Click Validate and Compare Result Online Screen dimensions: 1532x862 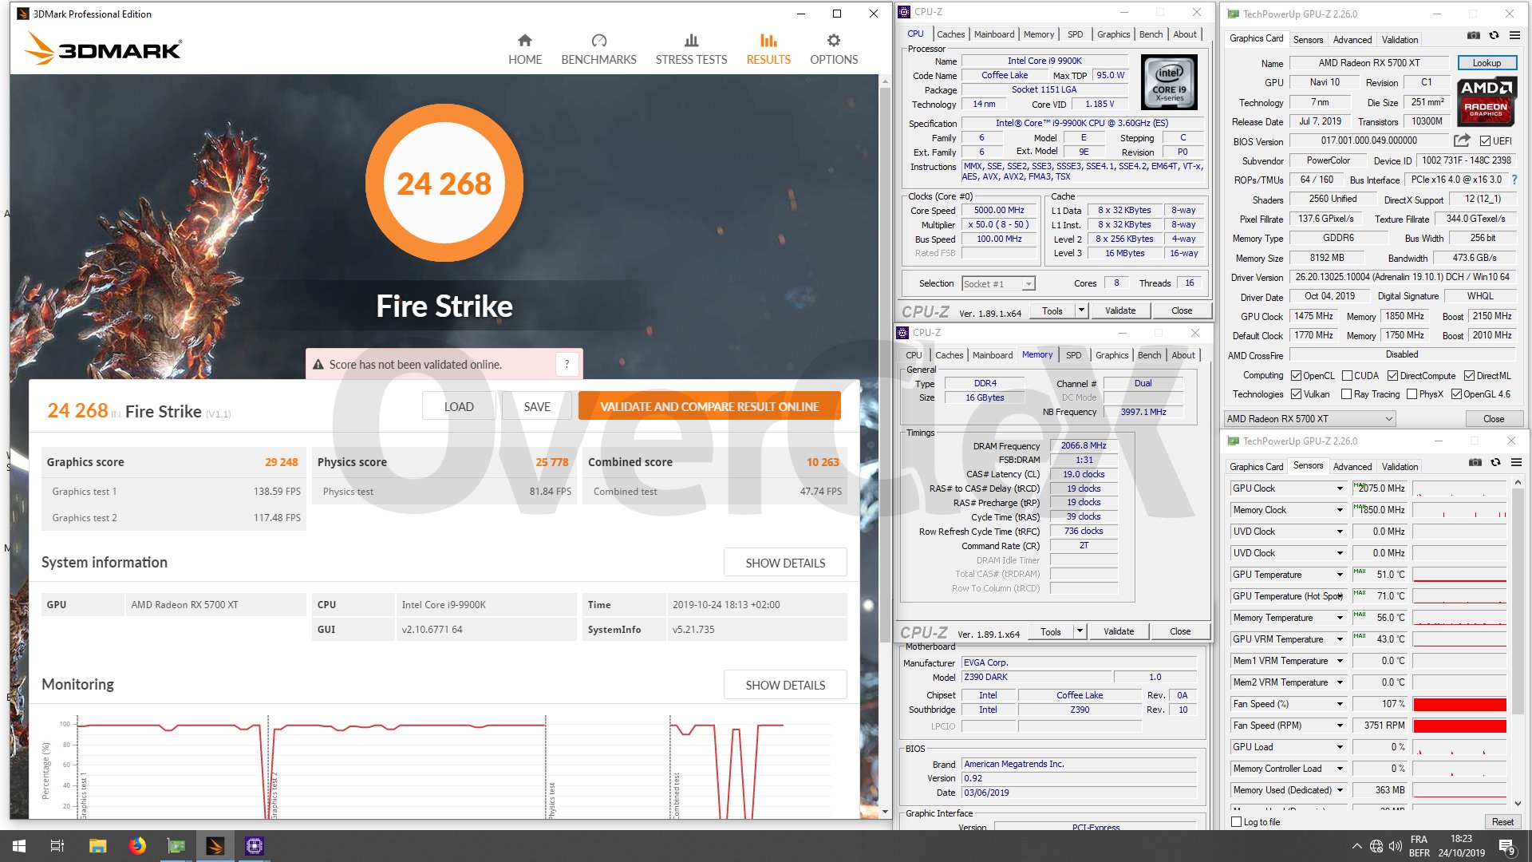[x=709, y=407]
